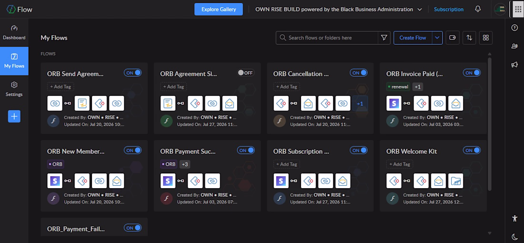Toggle ORB Invoice Paid flow switch

coord(472,73)
